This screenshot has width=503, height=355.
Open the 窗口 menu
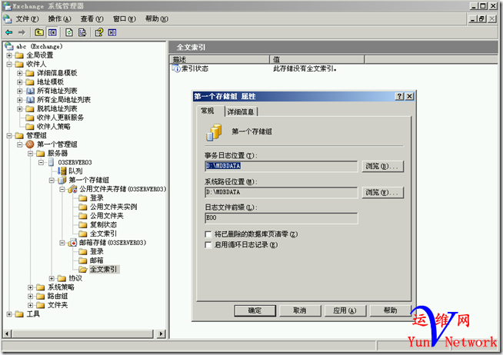(125, 19)
